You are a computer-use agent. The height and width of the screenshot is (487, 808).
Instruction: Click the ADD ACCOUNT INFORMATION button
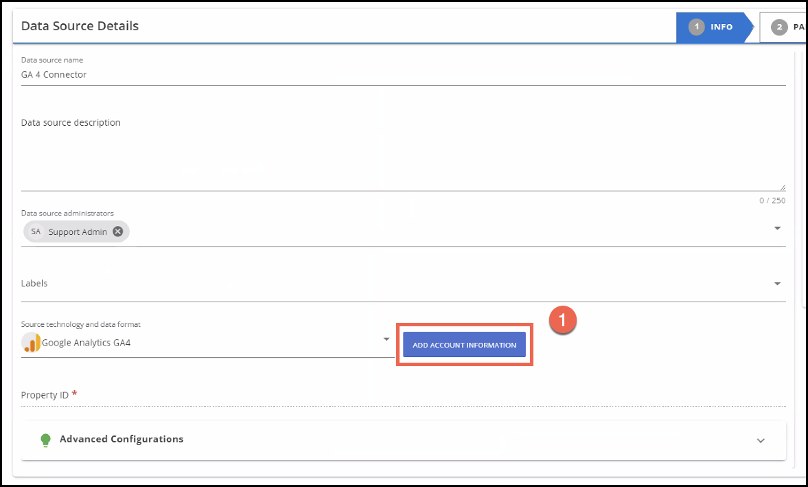[x=464, y=345]
